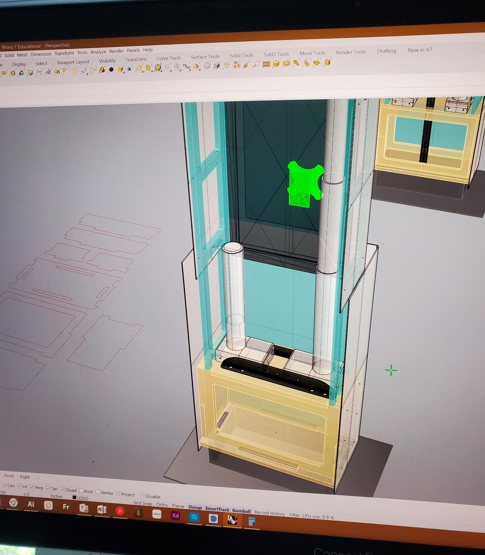485x555 pixels.
Task: Check the Disable osnap checkbox
Action: point(143,496)
